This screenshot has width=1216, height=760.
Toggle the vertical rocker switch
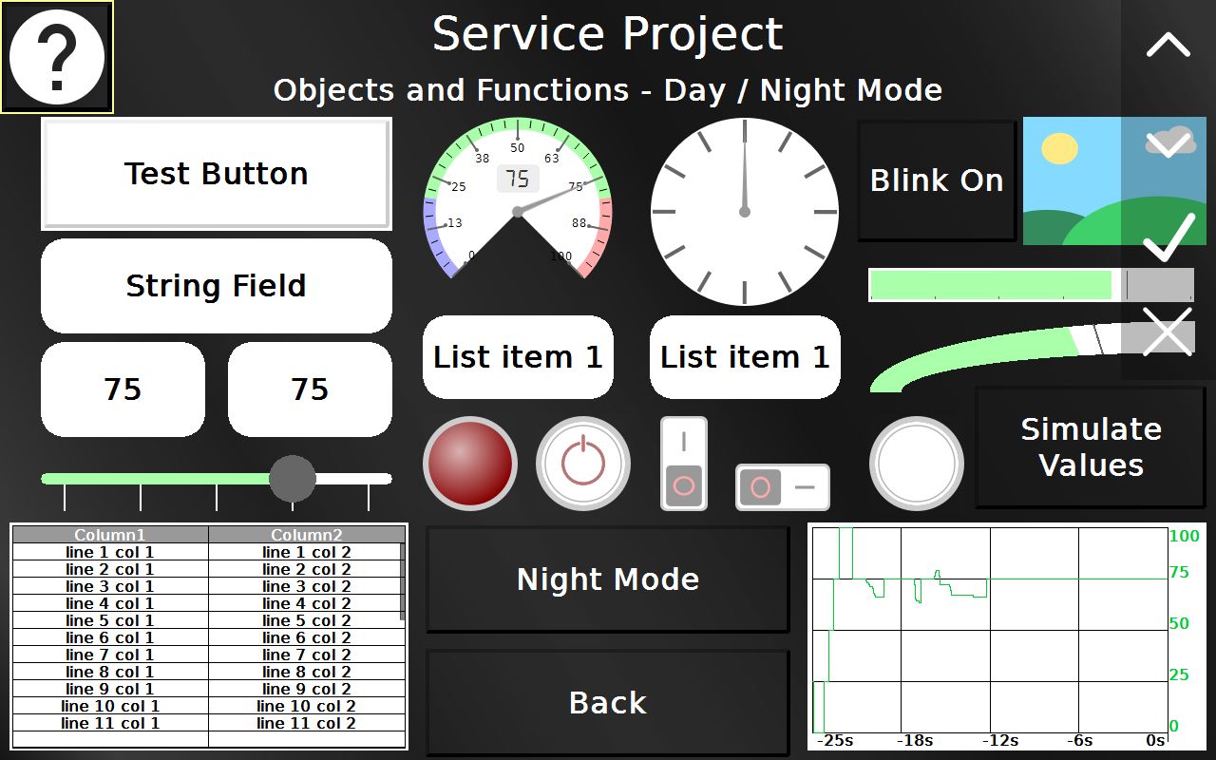coord(684,464)
